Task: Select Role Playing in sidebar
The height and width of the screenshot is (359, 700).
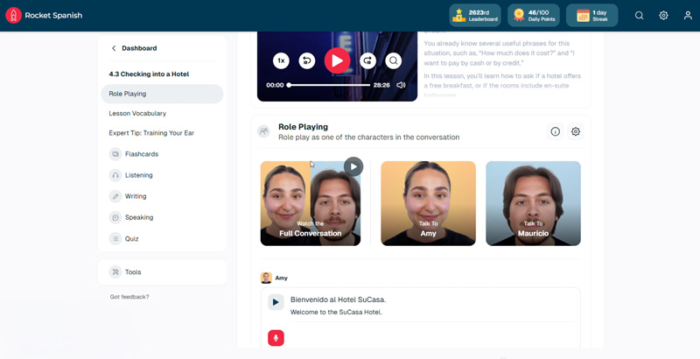Action: coord(162,94)
